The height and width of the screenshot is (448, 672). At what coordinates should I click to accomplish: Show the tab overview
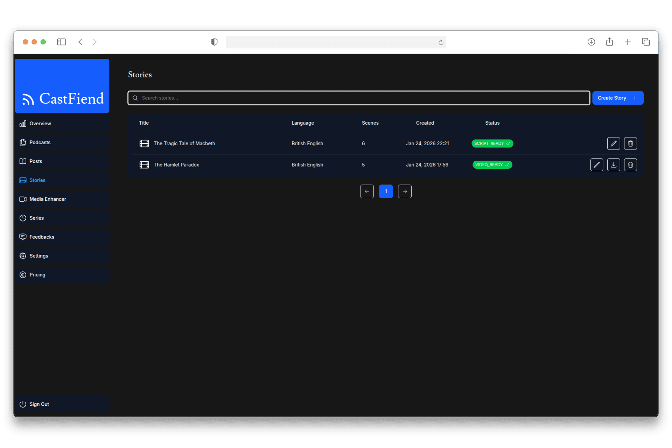[645, 42]
